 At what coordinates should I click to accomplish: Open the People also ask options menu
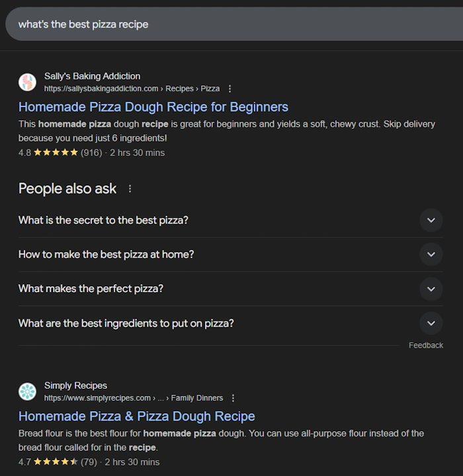[130, 189]
